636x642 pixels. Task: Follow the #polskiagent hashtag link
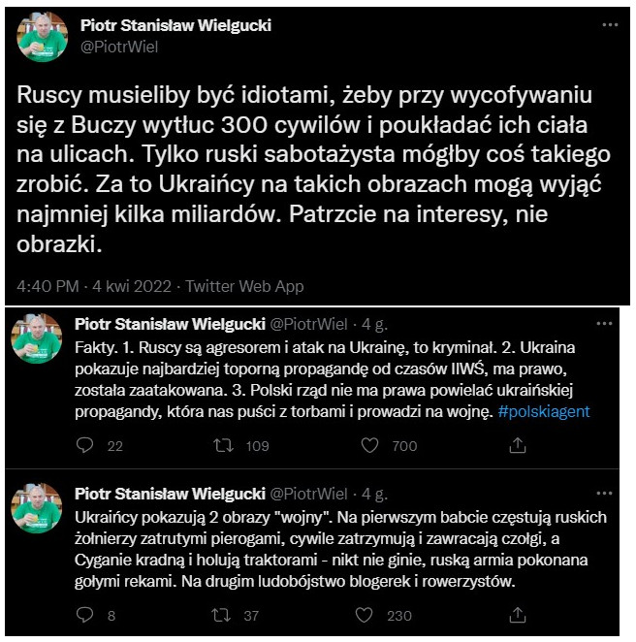coord(544,411)
